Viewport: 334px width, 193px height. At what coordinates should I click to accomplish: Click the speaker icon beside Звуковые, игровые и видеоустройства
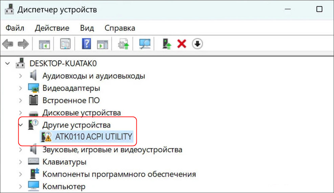click(33, 149)
